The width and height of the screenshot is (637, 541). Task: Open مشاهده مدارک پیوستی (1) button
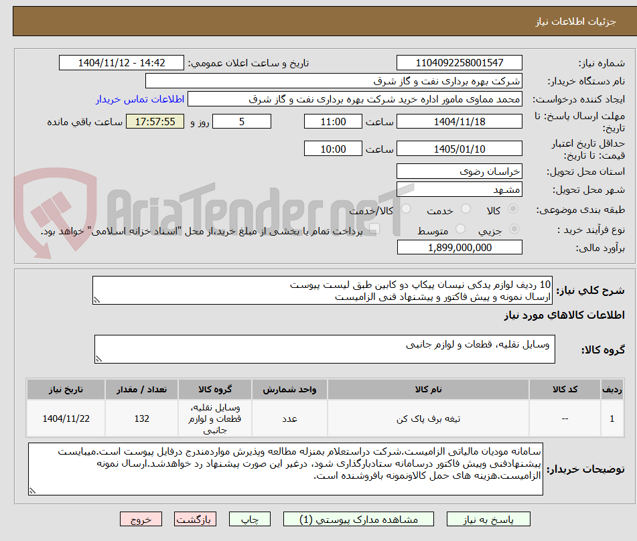[x=358, y=520]
